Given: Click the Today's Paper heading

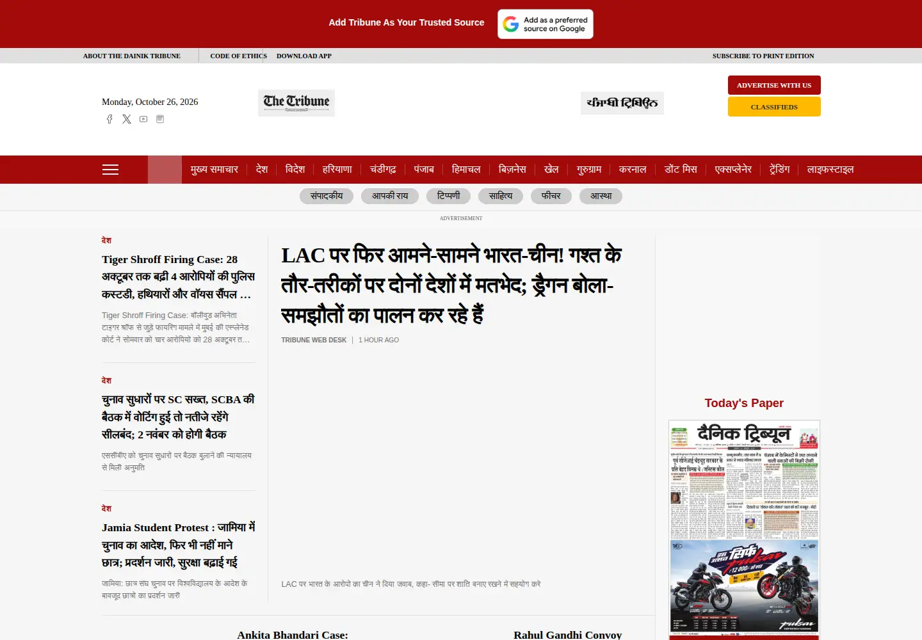Looking at the screenshot, I should [x=744, y=403].
